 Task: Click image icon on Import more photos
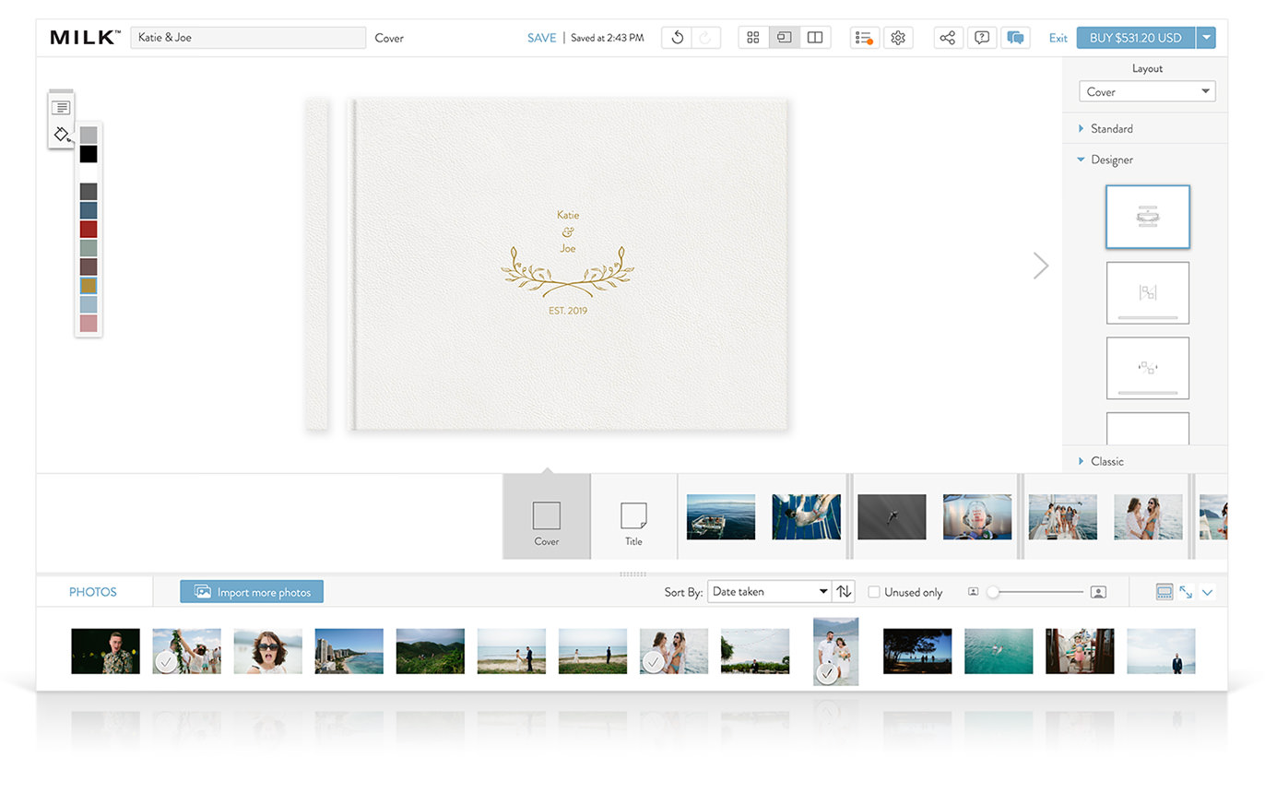click(203, 592)
